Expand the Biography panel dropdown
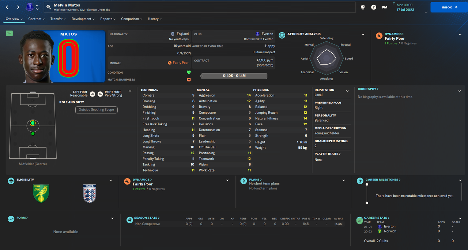This screenshot has width=468, height=250. pos(460,91)
